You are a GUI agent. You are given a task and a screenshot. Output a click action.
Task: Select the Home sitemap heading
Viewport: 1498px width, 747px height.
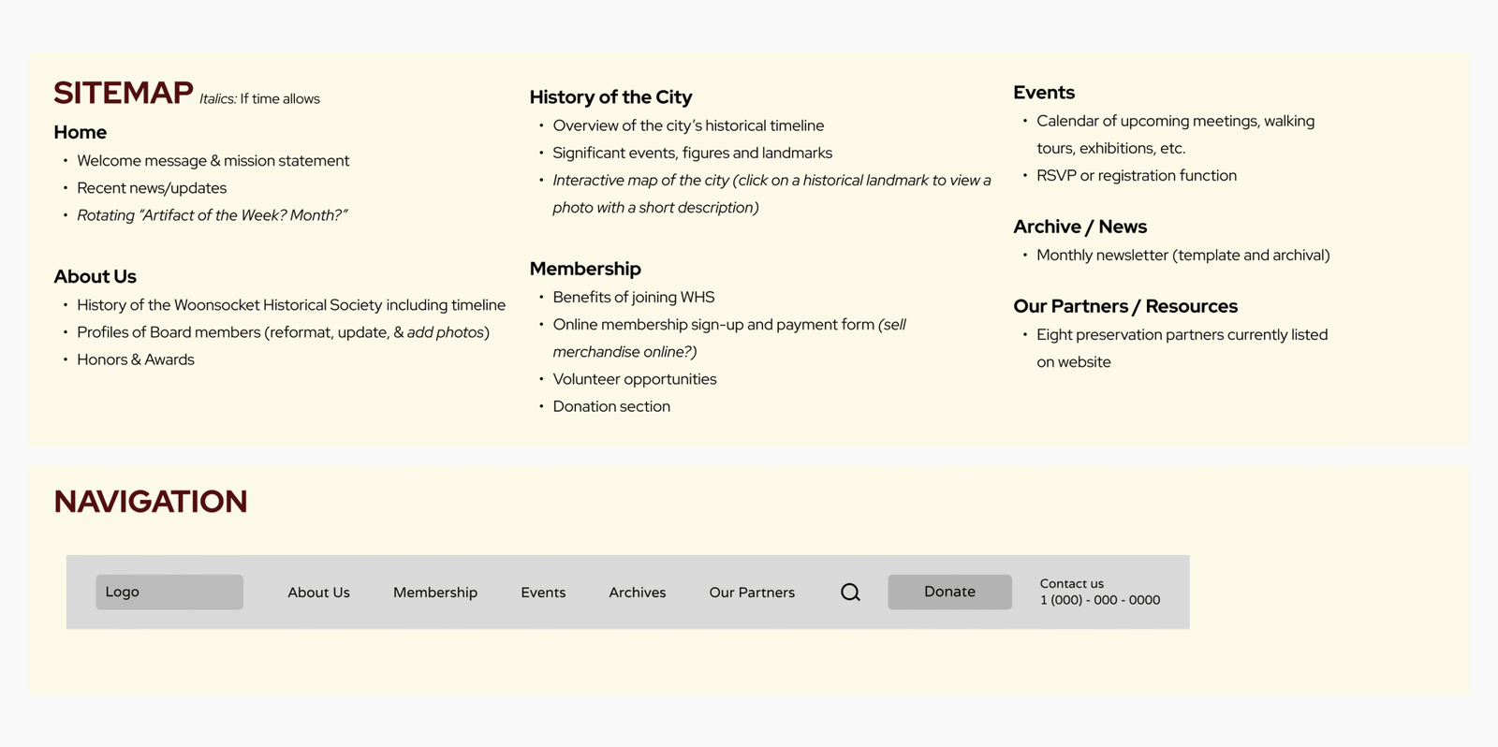(x=81, y=132)
